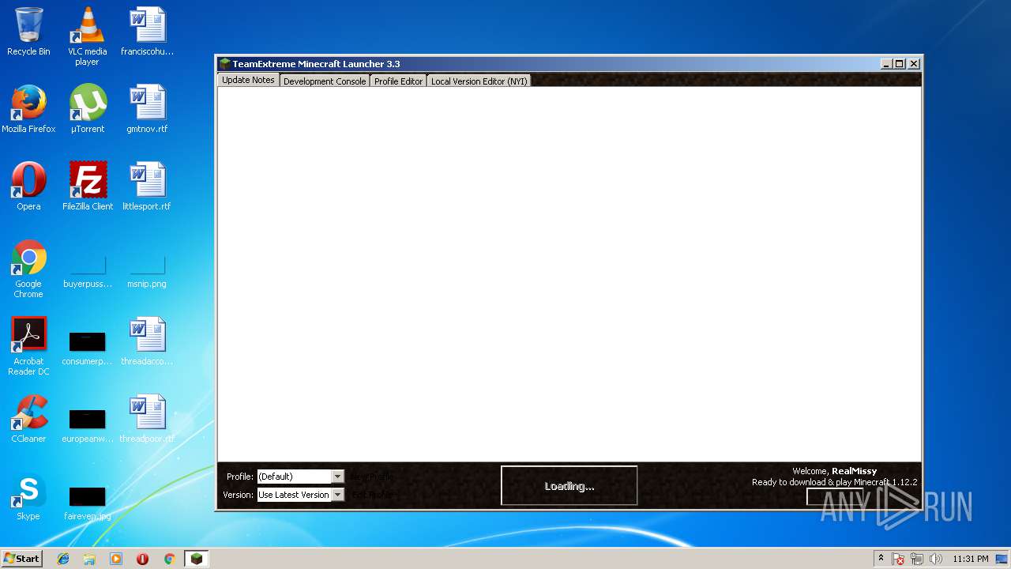
Task: Show hidden system tray icons
Action: tap(881, 559)
